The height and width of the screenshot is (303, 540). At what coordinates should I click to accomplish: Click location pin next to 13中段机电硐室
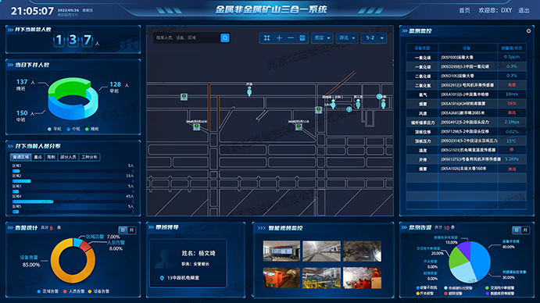tap(162, 278)
